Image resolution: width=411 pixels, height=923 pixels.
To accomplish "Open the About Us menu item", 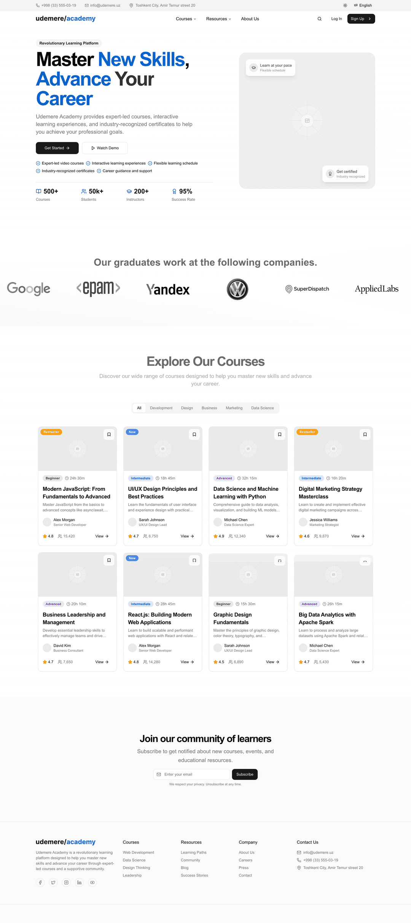I will 250,19.
